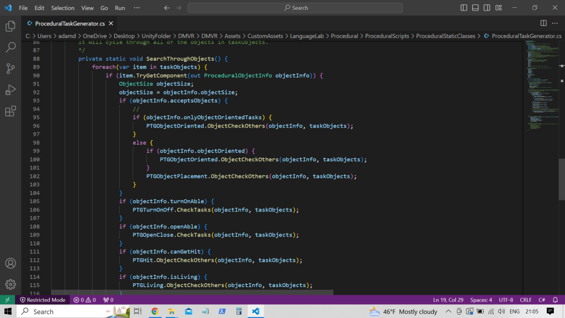Viewport: 565px width, 318px height.
Task: Click the horizontal scrollbar under the code
Action: (x=192, y=292)
